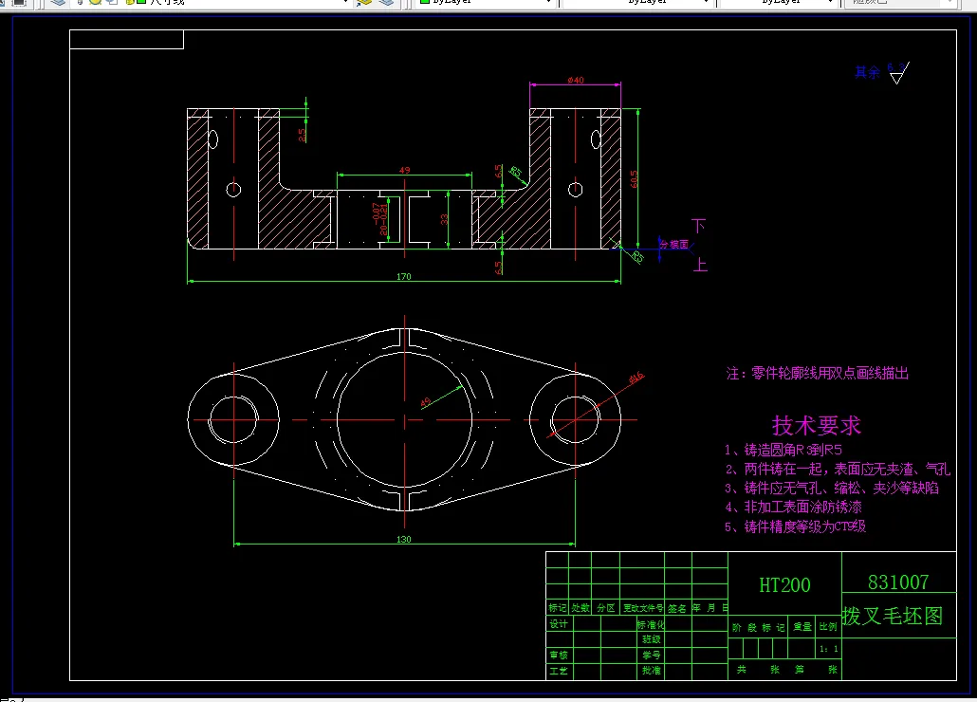Select the magenta 下 character

click(x=698, y=226)
